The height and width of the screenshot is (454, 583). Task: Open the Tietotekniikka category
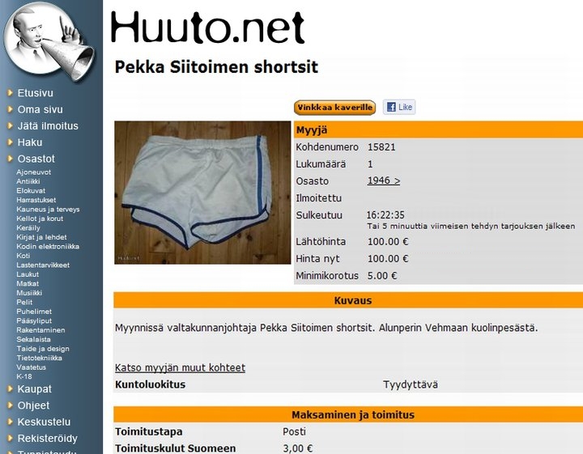click(39, 358)
